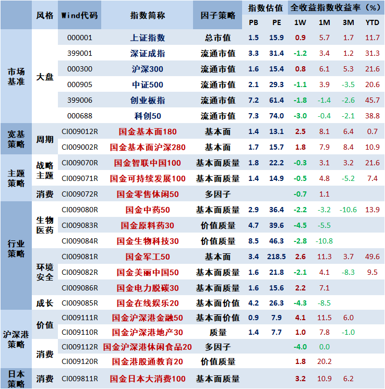The image size is (385, 389).
Task: Select Wind code 000688
Action: (79, 116)
